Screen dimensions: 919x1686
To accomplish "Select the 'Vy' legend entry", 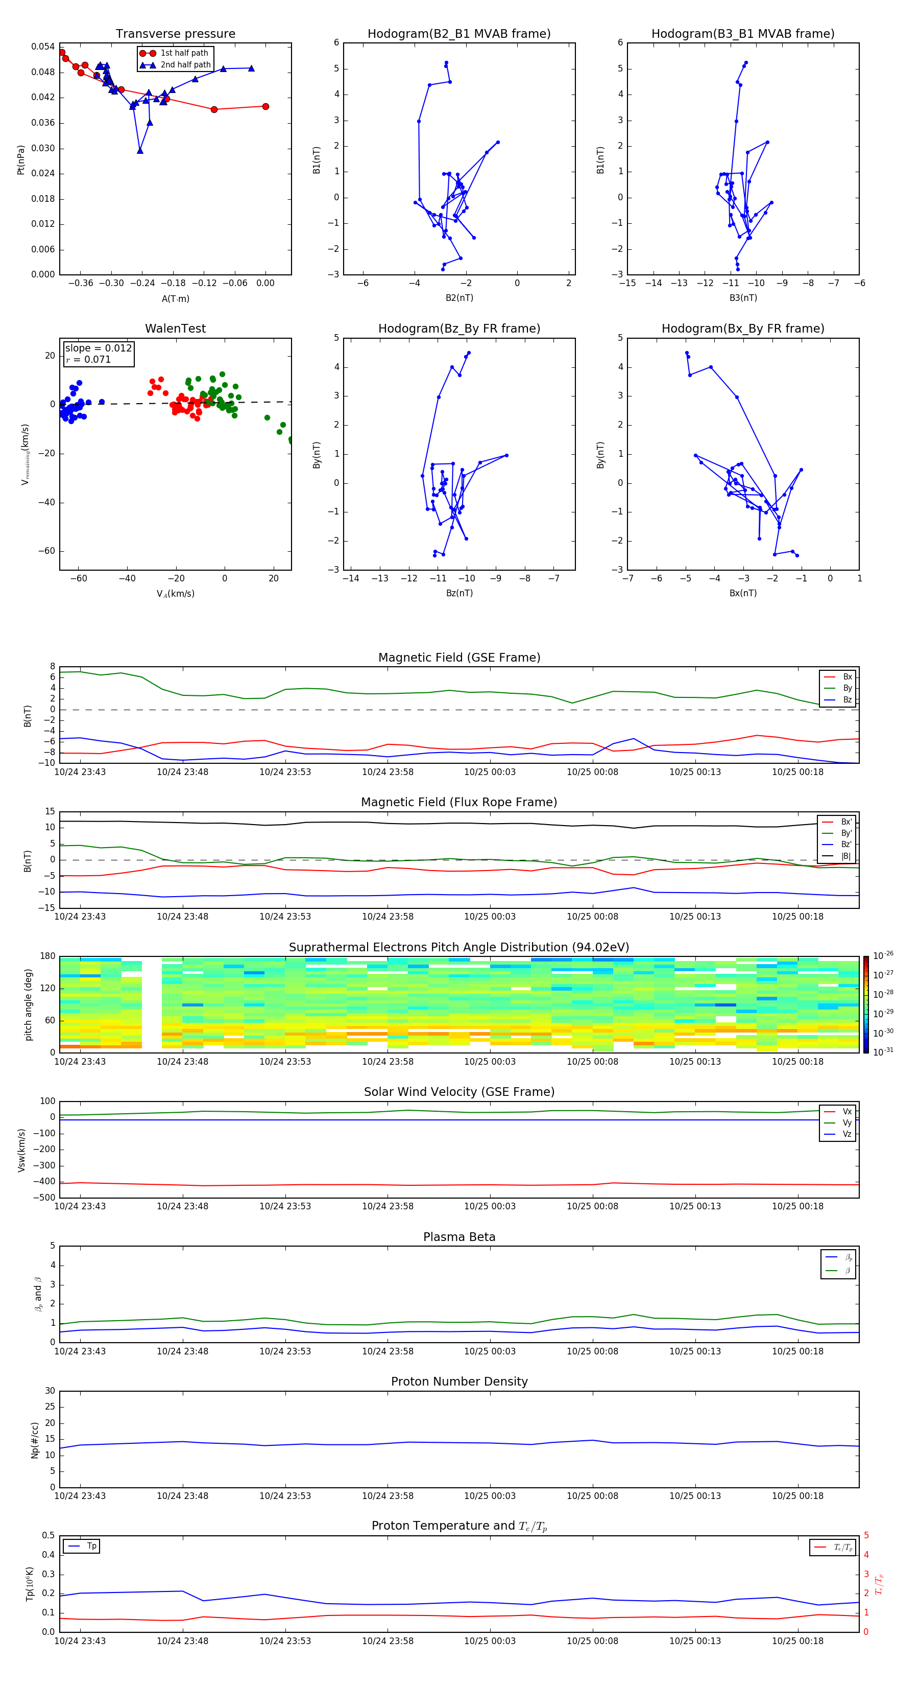I will 838,1123.
